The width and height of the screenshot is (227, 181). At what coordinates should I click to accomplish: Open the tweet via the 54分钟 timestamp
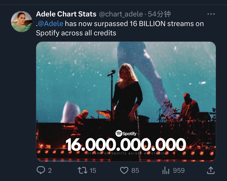(x=159, y=14)
